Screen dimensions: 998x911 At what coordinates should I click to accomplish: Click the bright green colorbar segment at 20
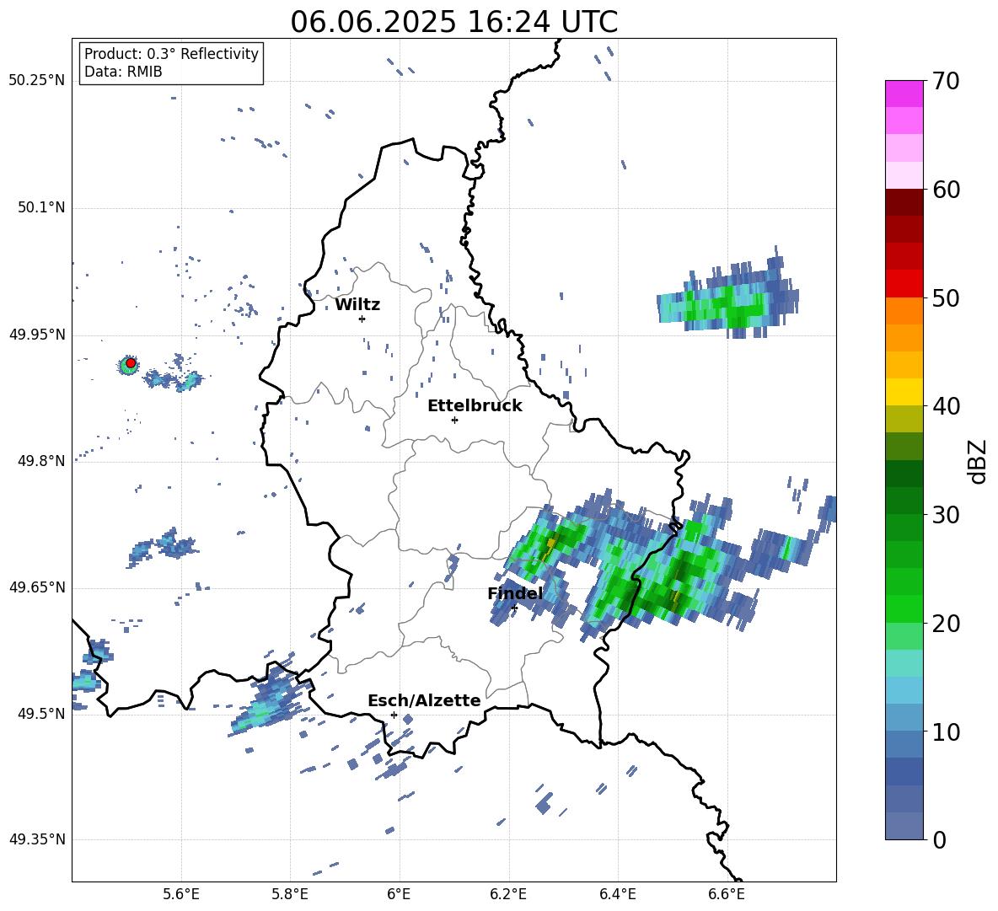point(904,608)
